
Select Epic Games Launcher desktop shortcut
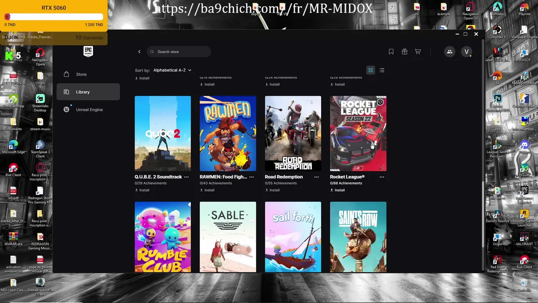(x=524, y=195)
